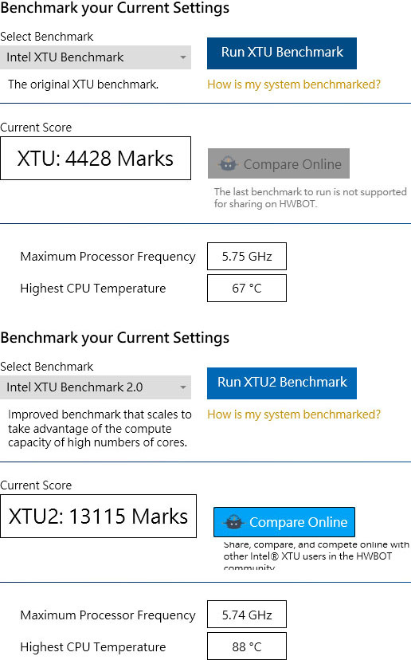
Task: Click the Run XTU2 Benchmark button
Action: [281, 383]
